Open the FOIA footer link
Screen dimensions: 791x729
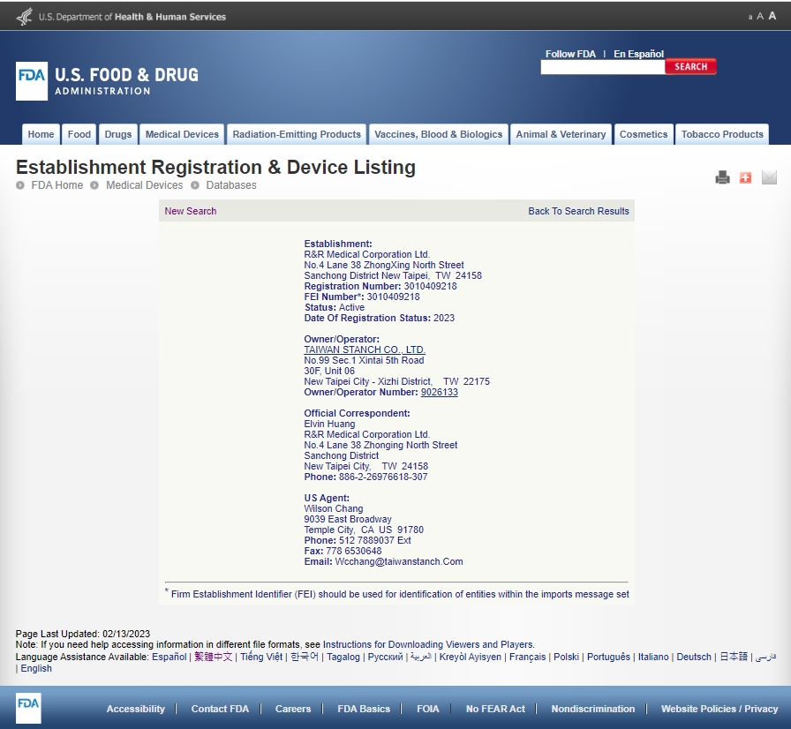[x=427, y=709]
